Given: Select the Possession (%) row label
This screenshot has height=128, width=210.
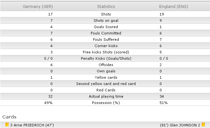Looking at the screenshot, I should 106,103.
